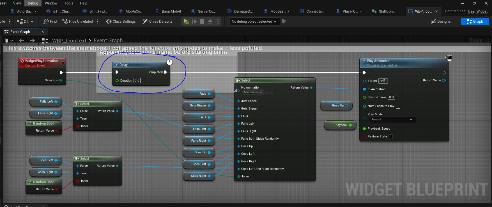492x207 pixels.
Task: Click Play Animation output exec pin
Action: [x=444, y=73]
